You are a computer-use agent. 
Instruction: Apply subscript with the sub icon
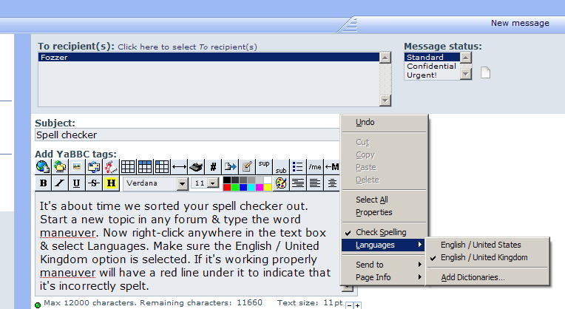[x=281, y=167]
